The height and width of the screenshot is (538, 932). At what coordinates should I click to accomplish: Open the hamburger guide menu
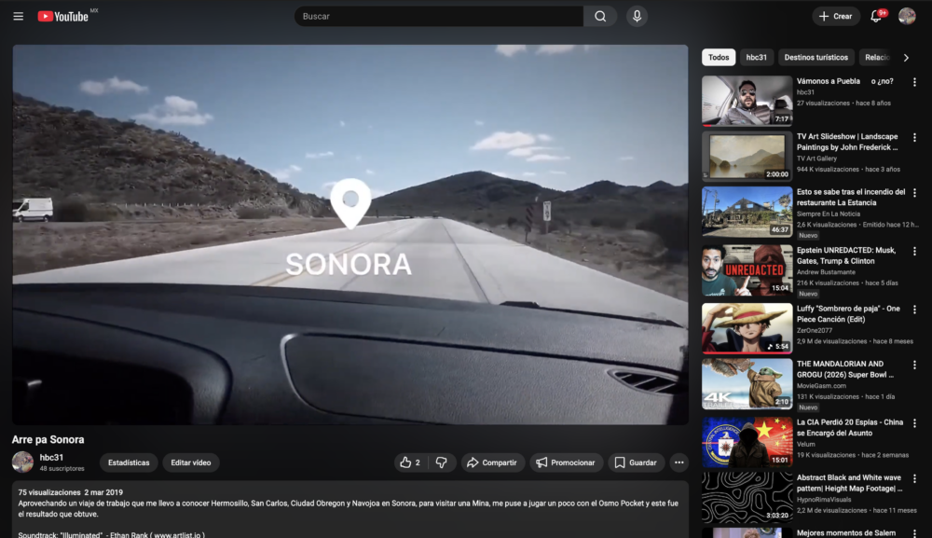[18, 16]
